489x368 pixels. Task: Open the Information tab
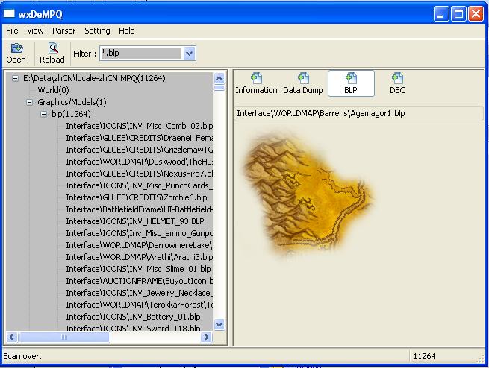point(256,83)
